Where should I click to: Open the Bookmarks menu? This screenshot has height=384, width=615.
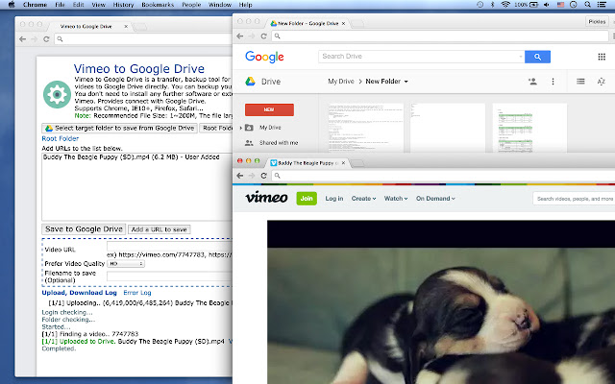(x=158, y=5)
